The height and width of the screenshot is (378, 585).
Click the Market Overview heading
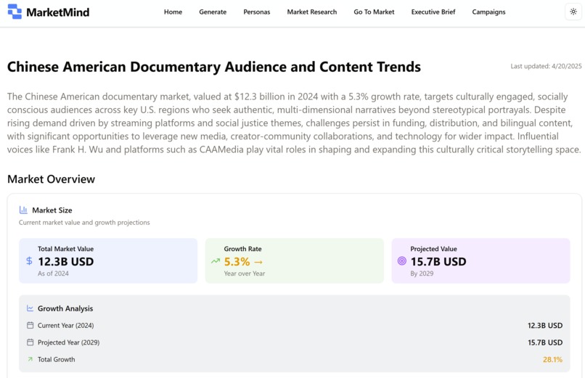point(51,179)
